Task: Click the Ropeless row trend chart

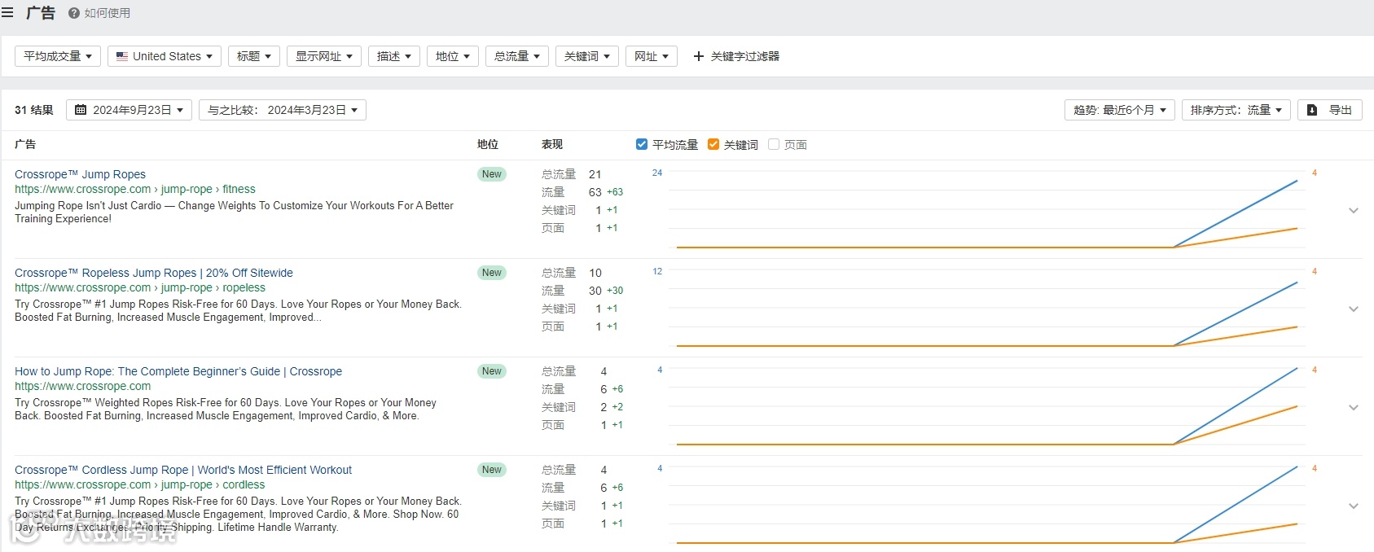Action: tap(986, 309)
